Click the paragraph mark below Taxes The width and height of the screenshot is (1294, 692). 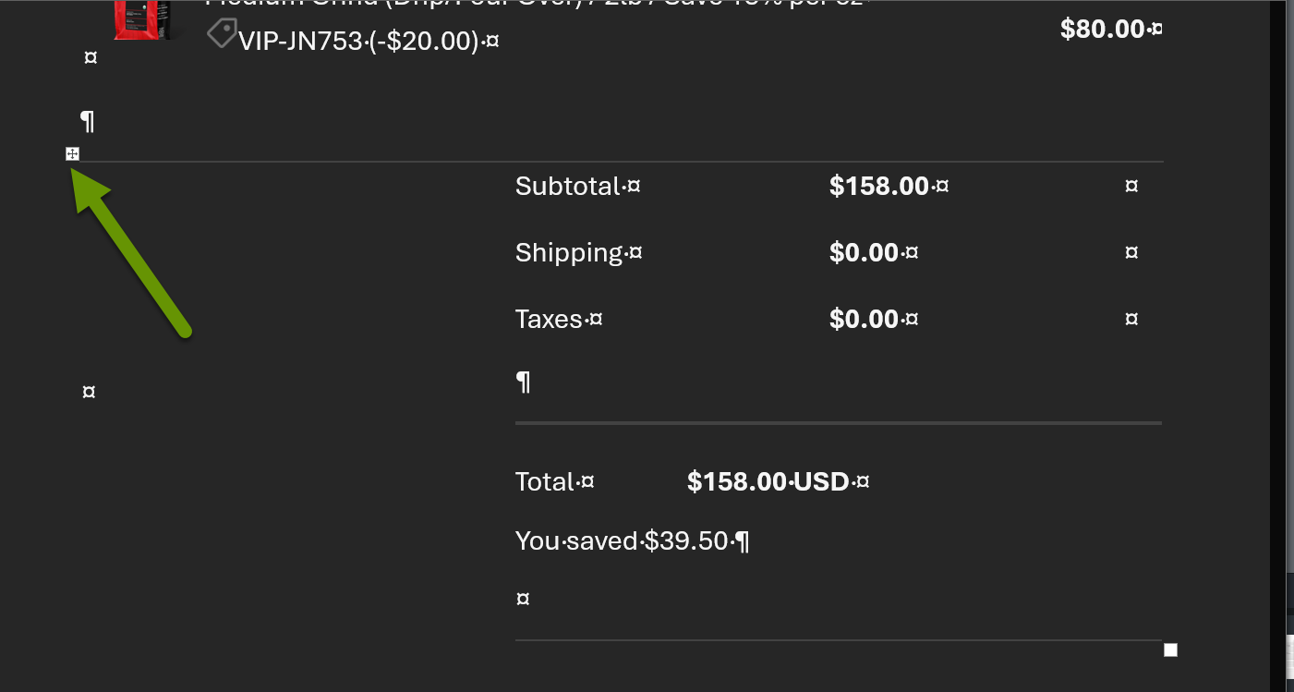524,382
